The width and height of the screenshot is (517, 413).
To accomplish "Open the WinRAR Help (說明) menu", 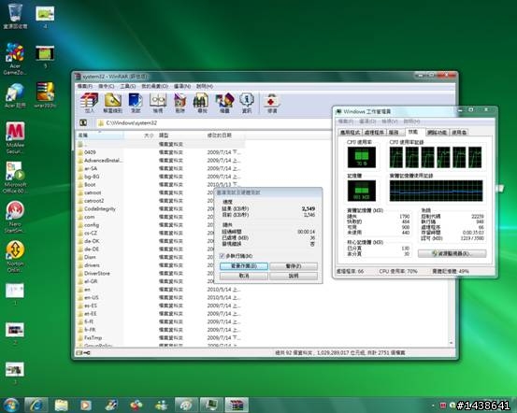I will tap(205, 86).
